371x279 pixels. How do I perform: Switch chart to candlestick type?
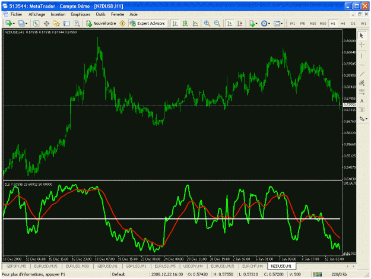click(185, 23)
